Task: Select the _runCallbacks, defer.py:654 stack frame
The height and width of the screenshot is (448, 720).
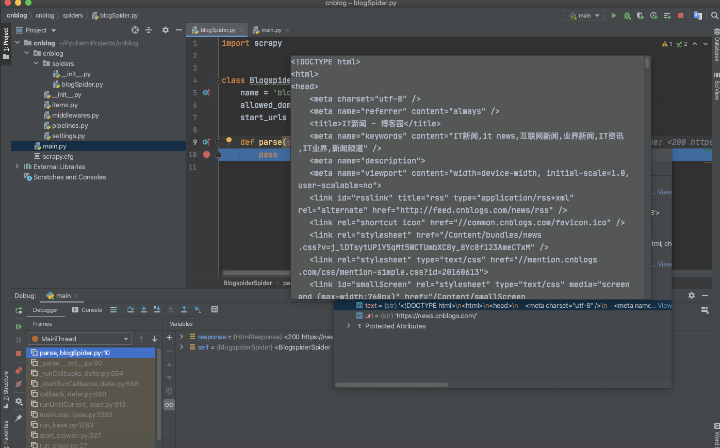Action: (x=81, y=374)
